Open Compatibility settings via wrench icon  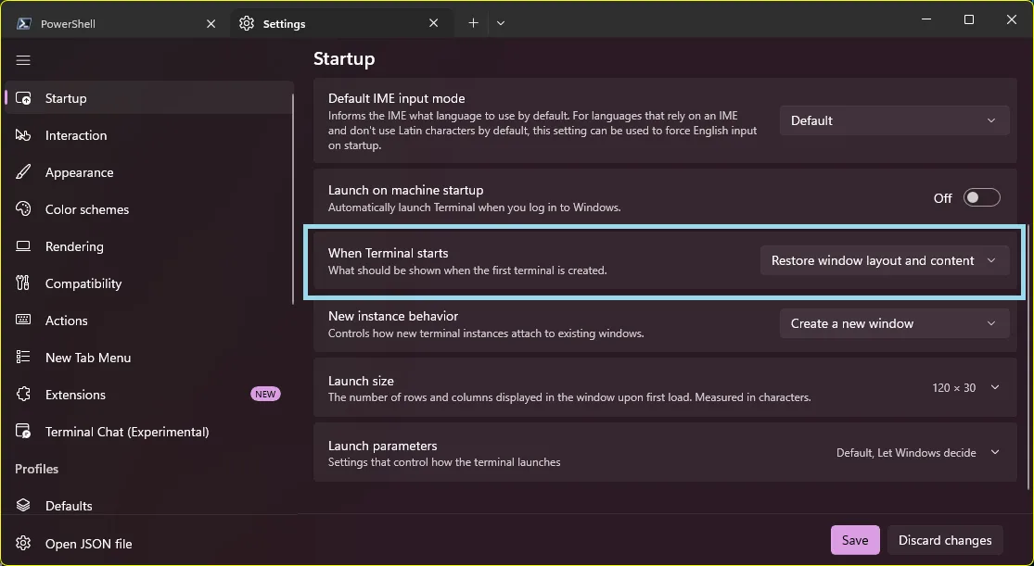point(23,283)
